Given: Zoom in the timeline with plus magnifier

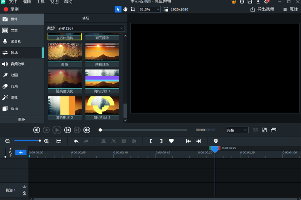Looking at the screenshot, I should (x=47, y=141).
